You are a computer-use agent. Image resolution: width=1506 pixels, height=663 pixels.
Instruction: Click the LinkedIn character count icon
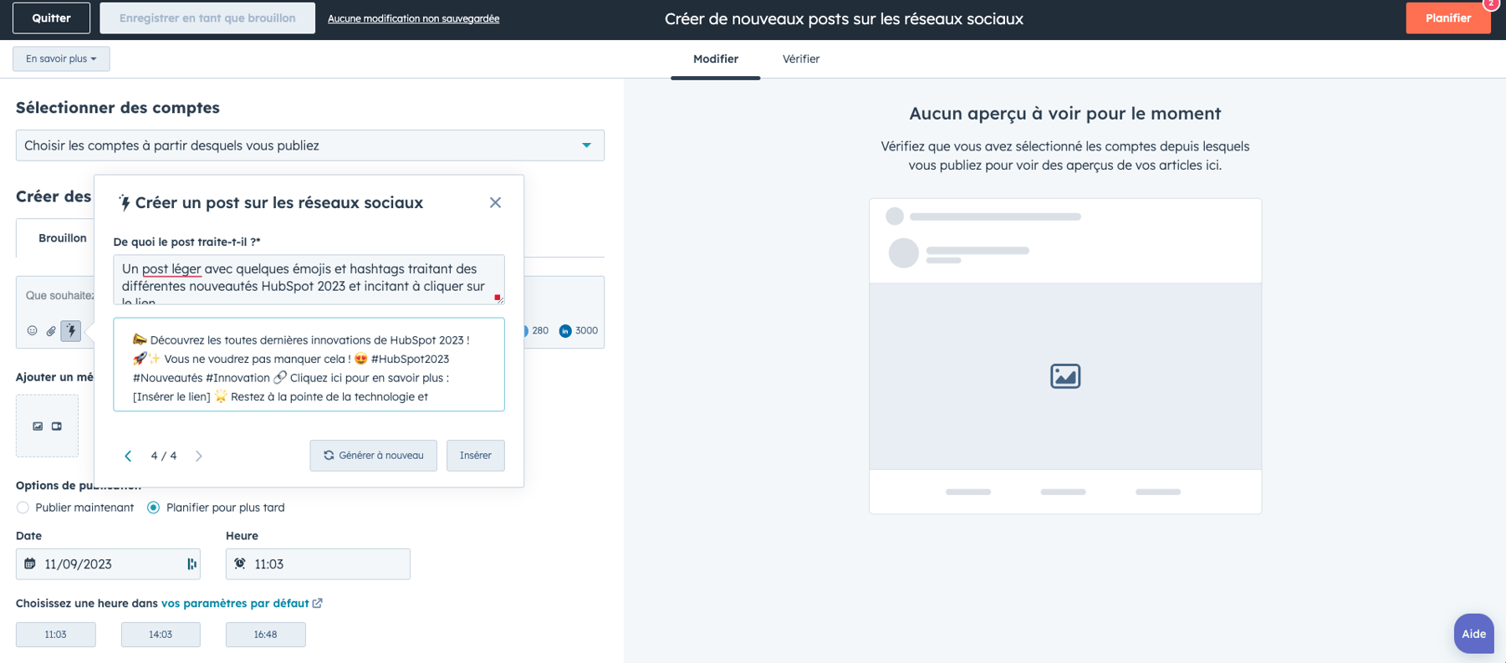(x=565, y=331)
